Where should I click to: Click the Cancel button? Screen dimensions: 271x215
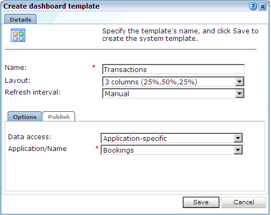(x=244, y=202)
